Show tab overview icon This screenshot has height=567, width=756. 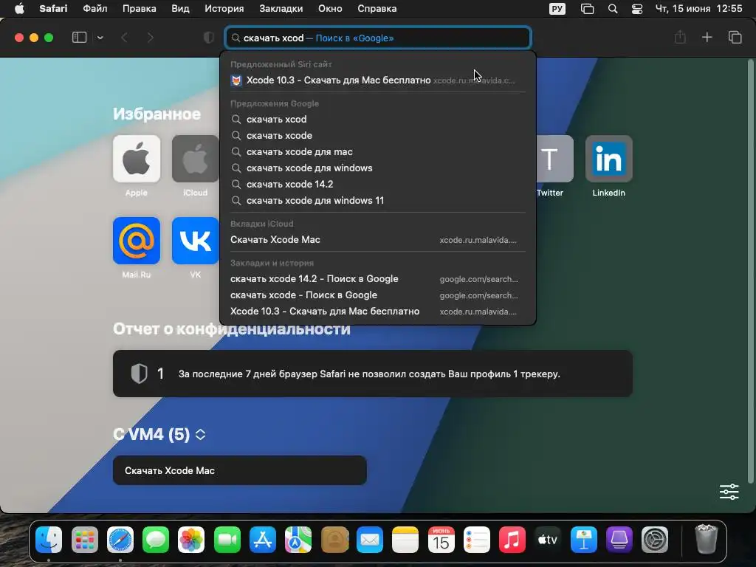tap(735, 37)
